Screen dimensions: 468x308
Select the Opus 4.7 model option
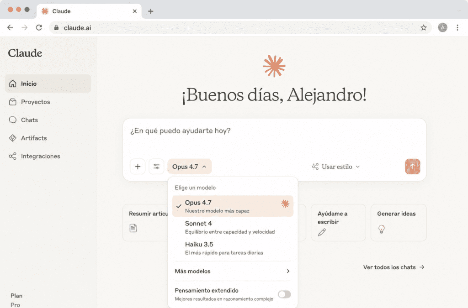click(x=233, y=206)
